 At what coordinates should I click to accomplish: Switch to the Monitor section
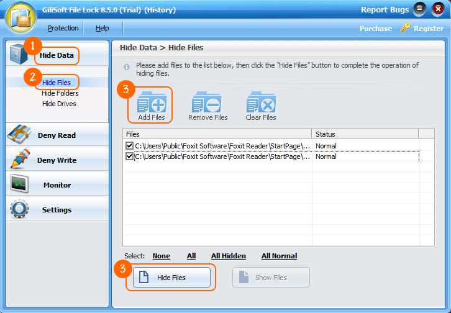[x=57, y=185]
